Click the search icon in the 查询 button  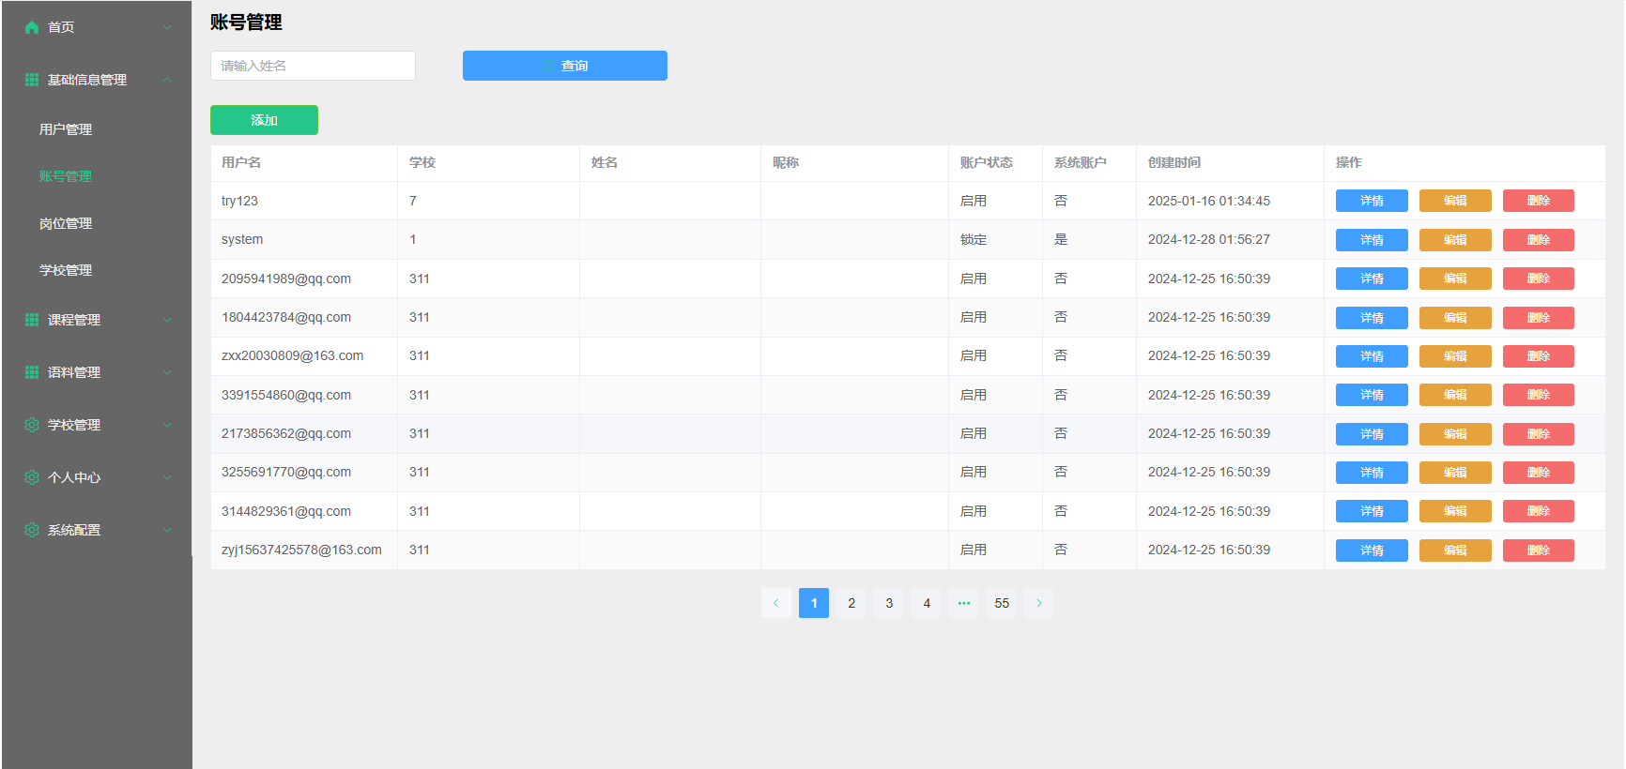pyautogui.click(x=549, y=66)
